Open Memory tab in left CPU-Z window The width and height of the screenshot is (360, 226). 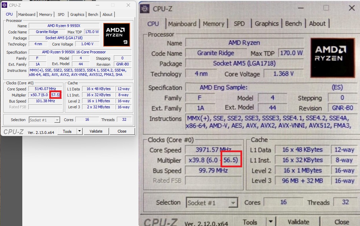[x=46, y=15]
